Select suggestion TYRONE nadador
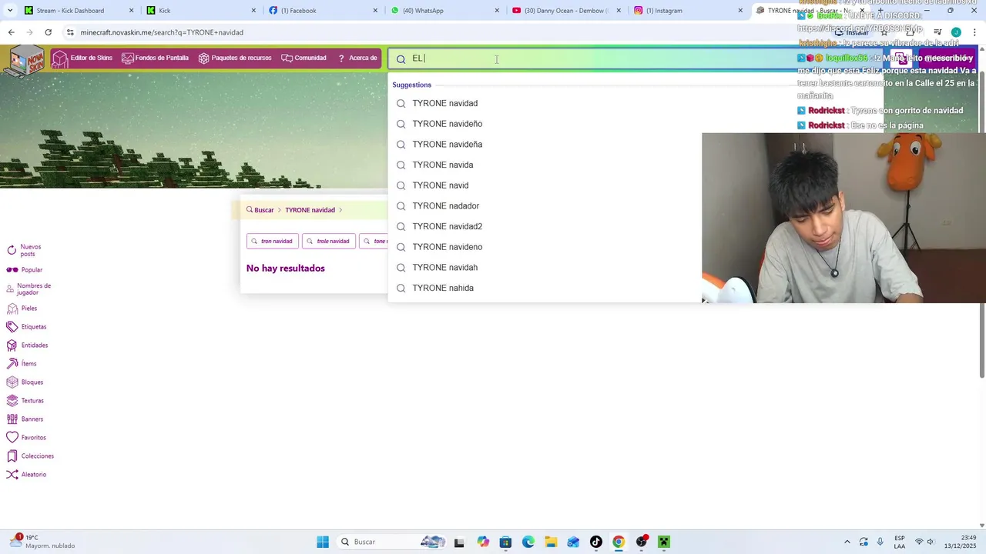The width and height of the screenshot is (986, 554). [545, 206]
